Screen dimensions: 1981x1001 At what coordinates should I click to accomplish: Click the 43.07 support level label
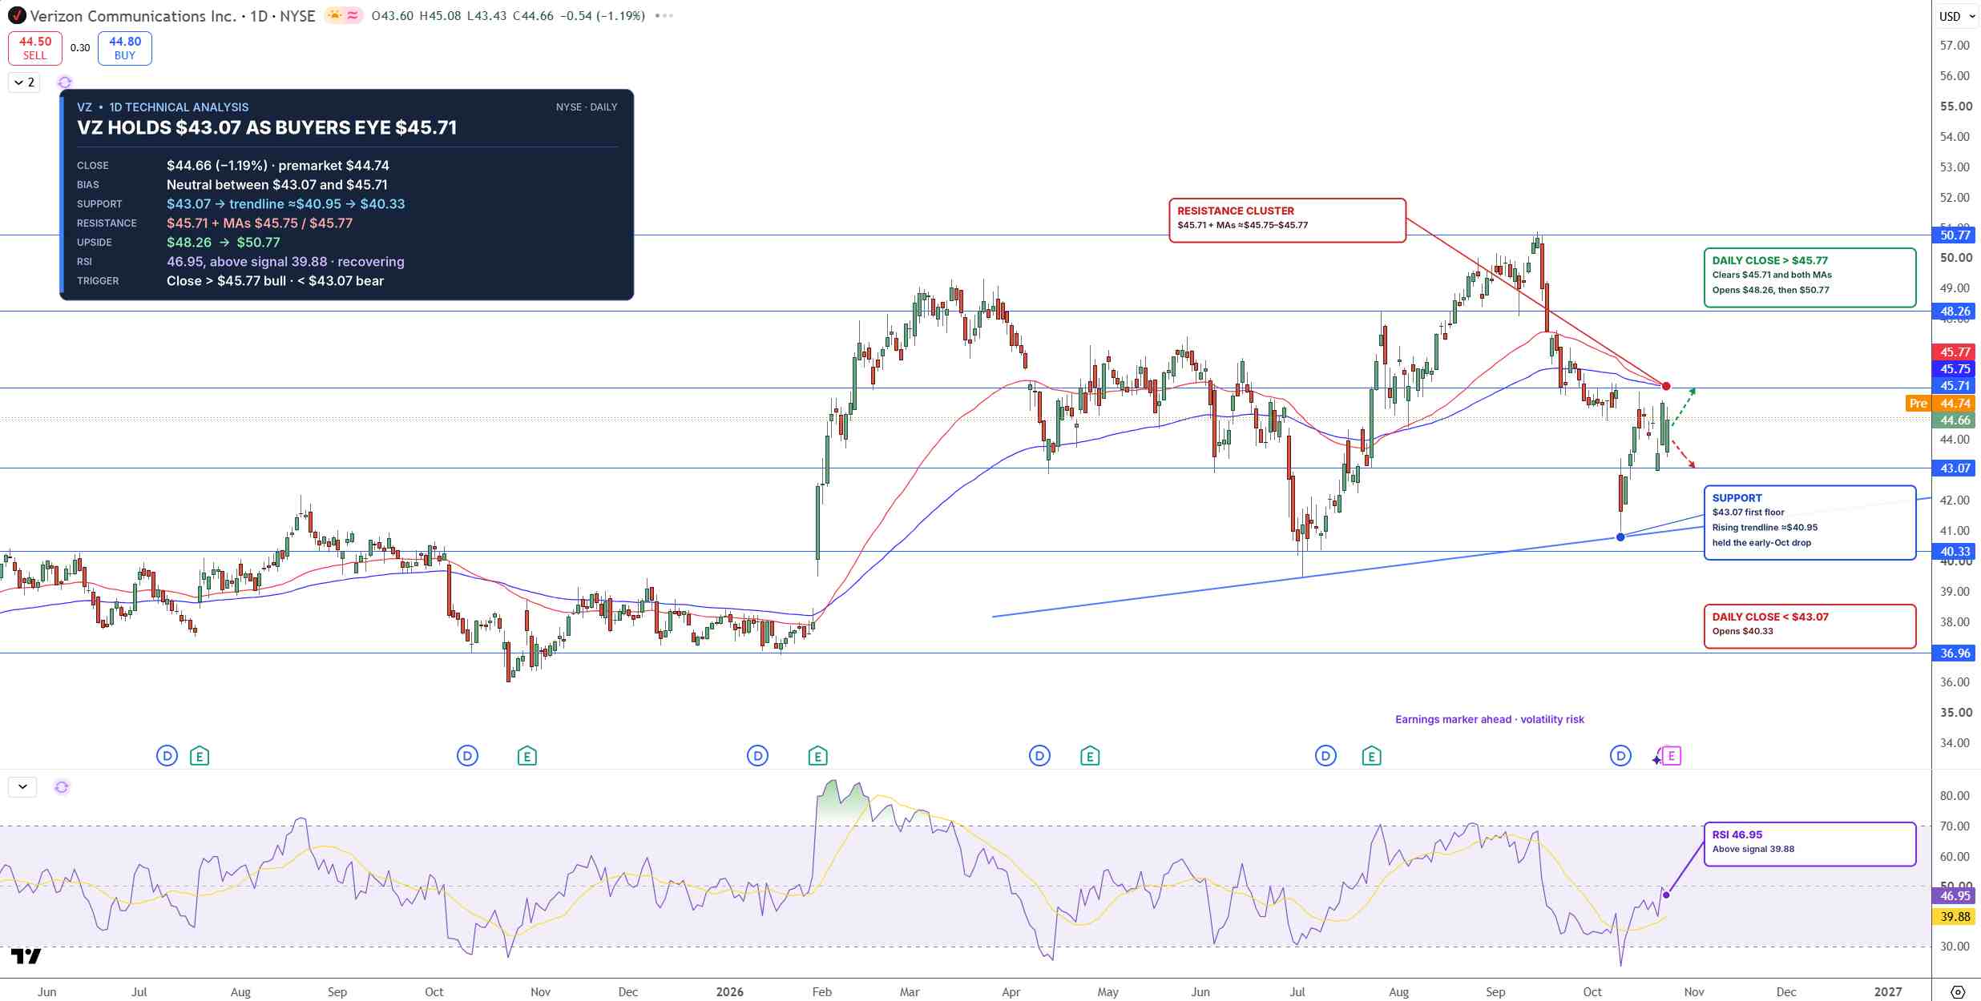(1955, 468)
